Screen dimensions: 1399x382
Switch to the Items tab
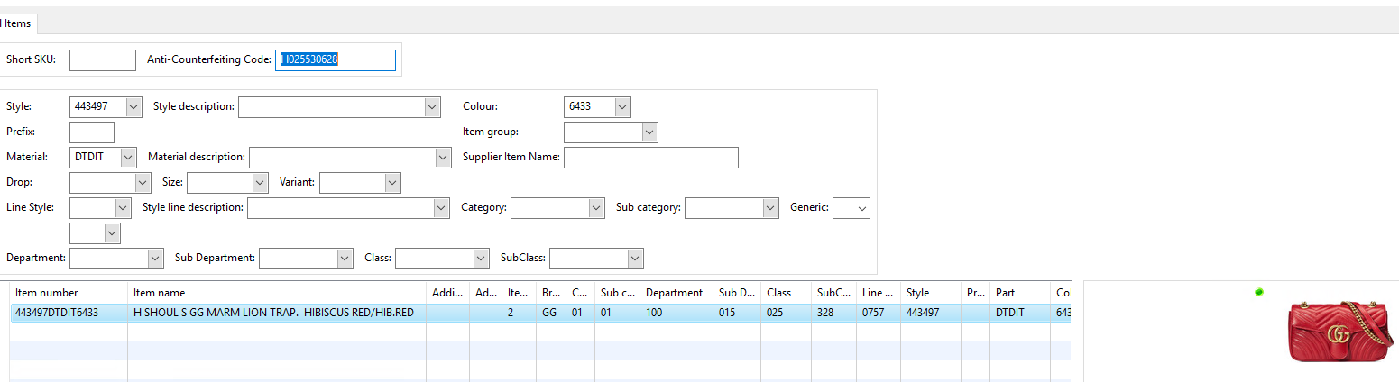16,23
